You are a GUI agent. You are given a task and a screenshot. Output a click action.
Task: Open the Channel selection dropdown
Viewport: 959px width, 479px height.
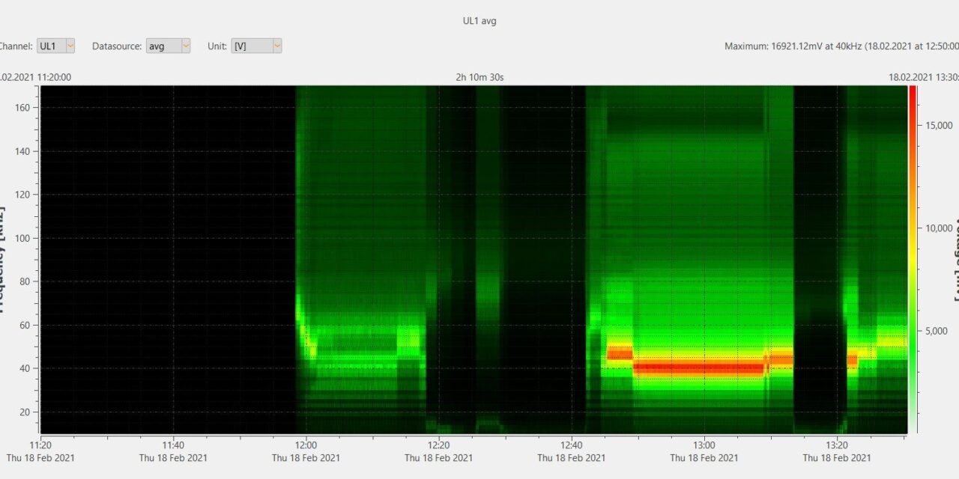(56, 46)
